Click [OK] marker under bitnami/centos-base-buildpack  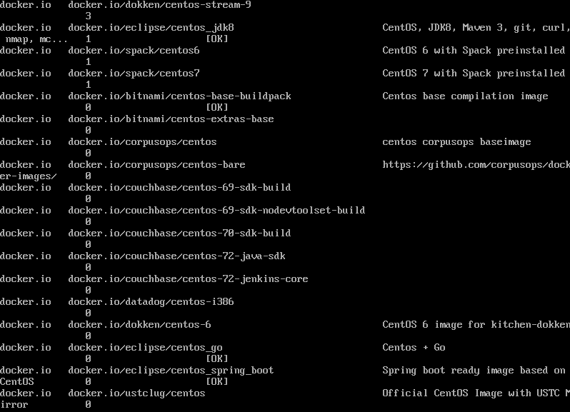[x=217, y=108]
